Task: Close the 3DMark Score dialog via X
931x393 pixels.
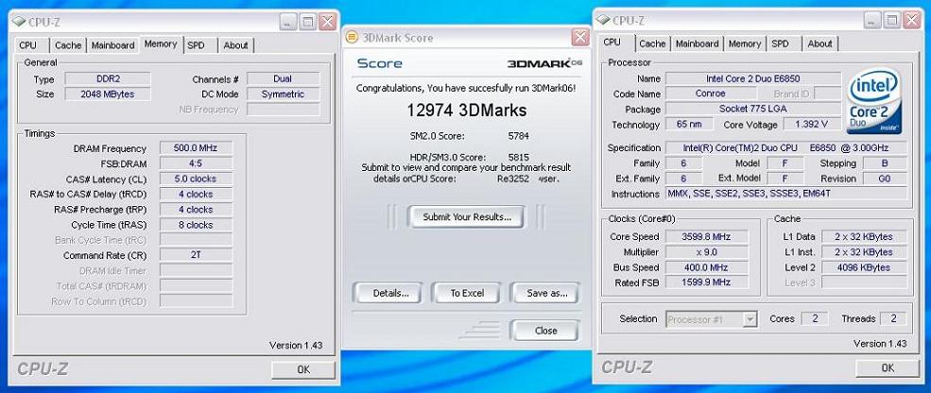Action: pos(580,38)
